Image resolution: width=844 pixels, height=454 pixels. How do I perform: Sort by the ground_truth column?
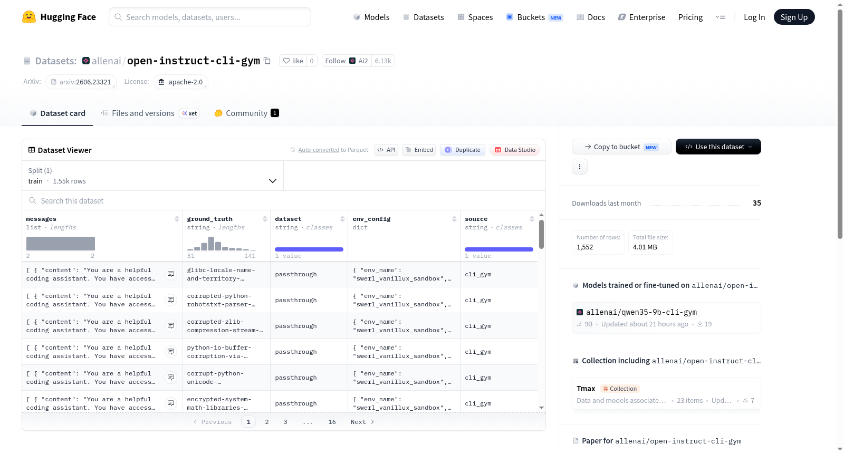[x=265, y=219]
